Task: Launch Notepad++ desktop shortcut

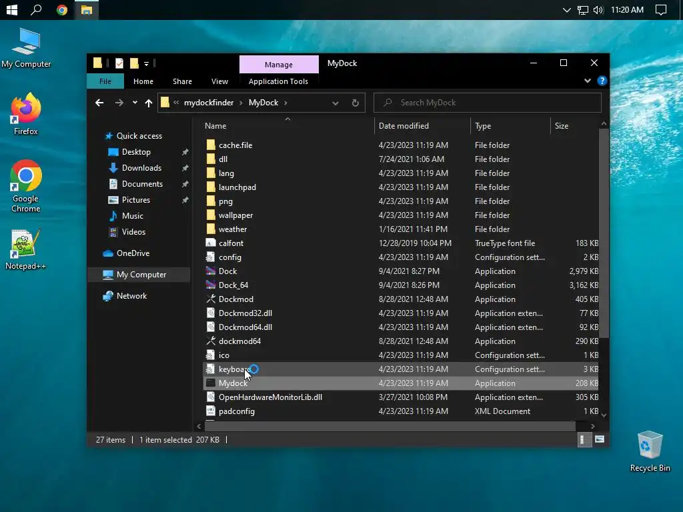Action: 25,249
